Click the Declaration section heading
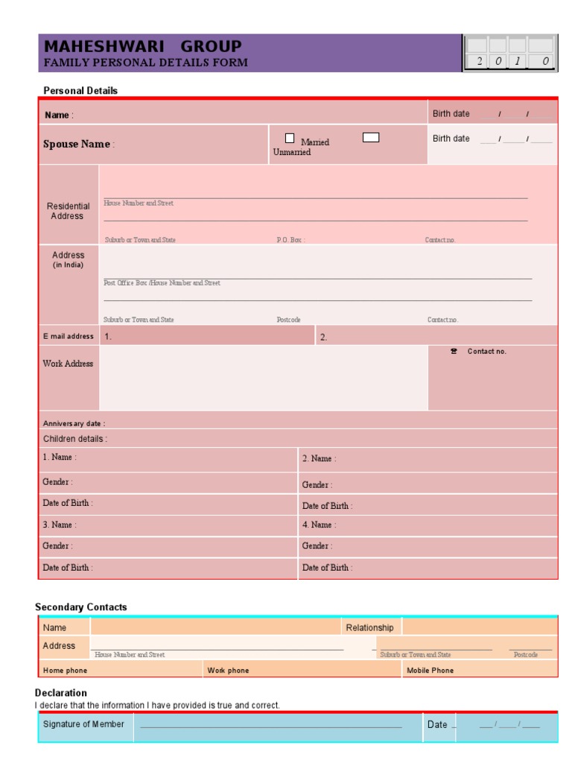The width and height of the screenshot is (572, 763). (x=61, y=692)
